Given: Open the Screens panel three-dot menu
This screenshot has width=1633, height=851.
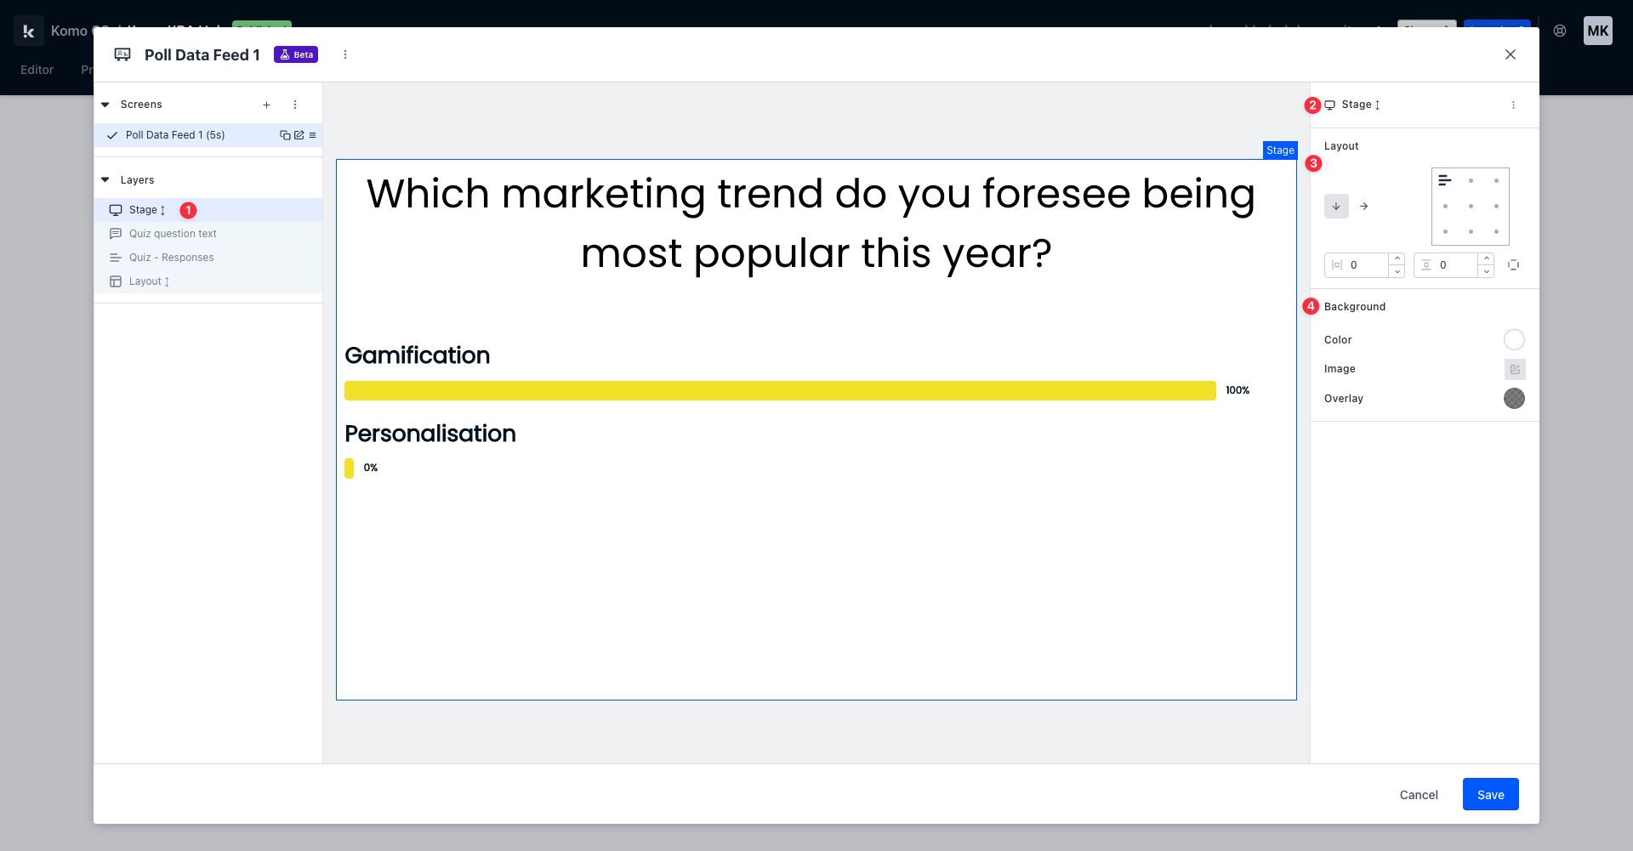Looking at the screenshot, I should point(295,105).
